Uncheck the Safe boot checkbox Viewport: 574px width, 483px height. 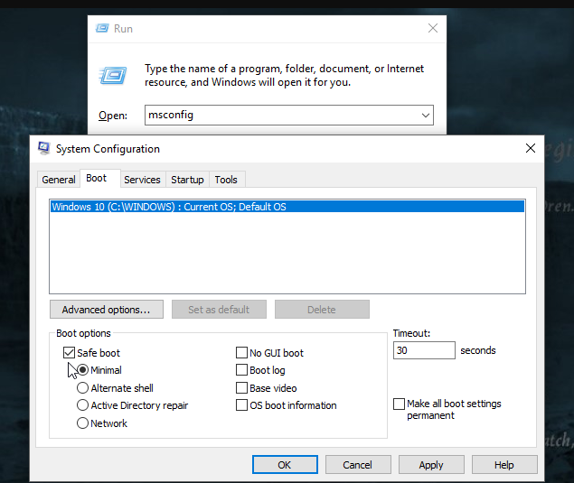point(69,353)
